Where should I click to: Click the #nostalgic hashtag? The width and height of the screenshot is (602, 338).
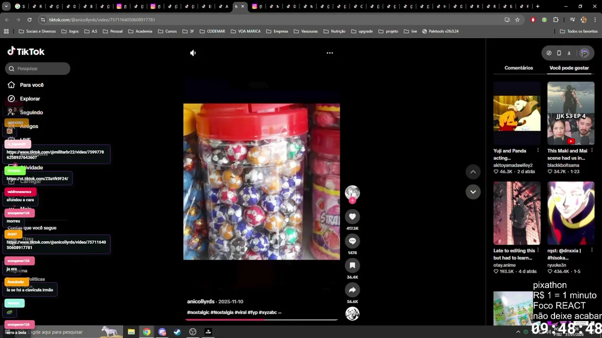tap(198, 312)
